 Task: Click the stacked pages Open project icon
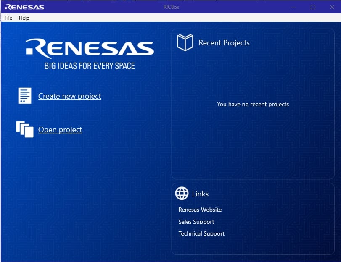pyautogui.click(x=25, y=129)
